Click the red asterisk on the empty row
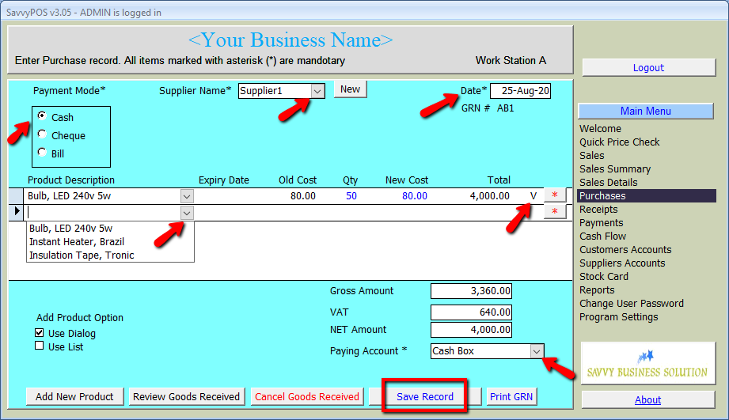729x420 pixels. (x=555, y=212)
